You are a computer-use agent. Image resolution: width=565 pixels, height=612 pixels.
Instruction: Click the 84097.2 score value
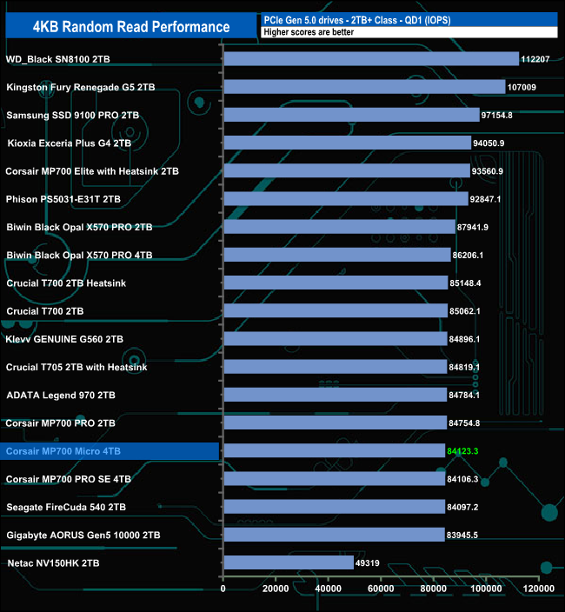click(462, 507)
